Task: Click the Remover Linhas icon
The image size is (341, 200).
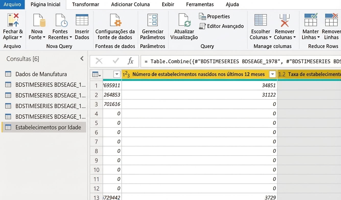Action: coord(331,20)
